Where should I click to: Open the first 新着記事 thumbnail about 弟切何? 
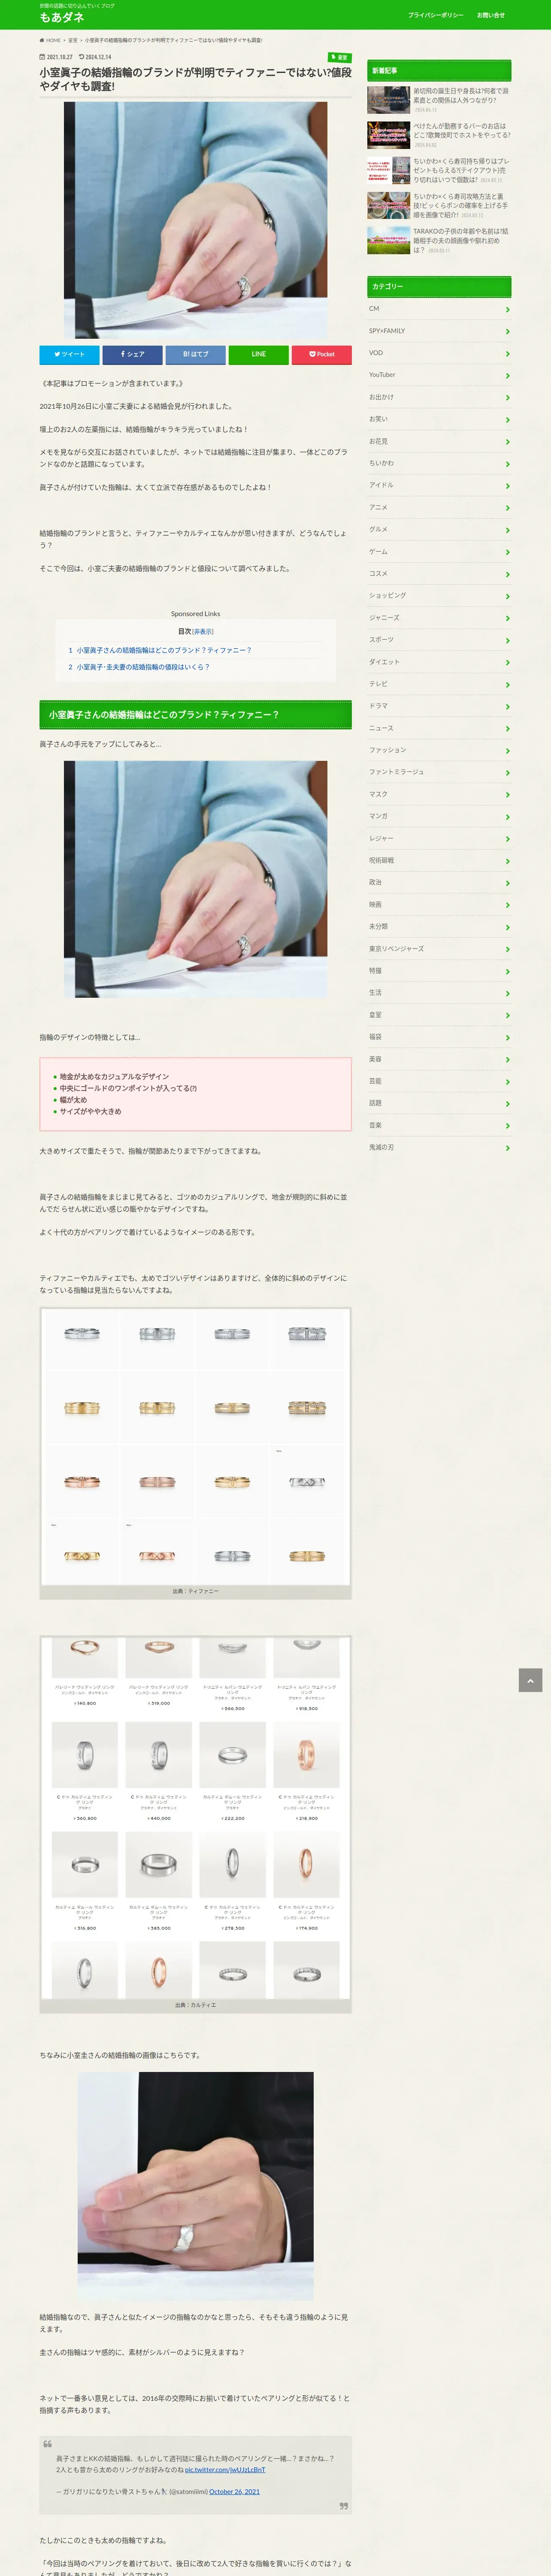pos(388,99)
